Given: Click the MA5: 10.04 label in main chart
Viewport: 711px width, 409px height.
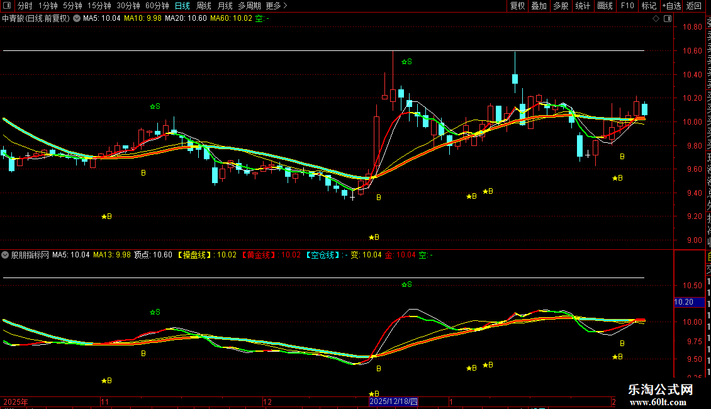Looking at the screenshot, I should click(101, 18).
